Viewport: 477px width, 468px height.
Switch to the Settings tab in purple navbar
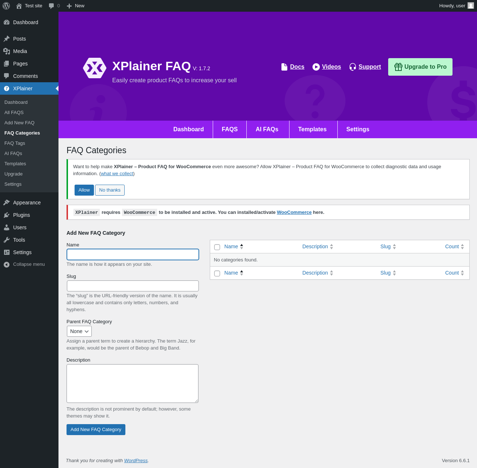coord(358,129)
